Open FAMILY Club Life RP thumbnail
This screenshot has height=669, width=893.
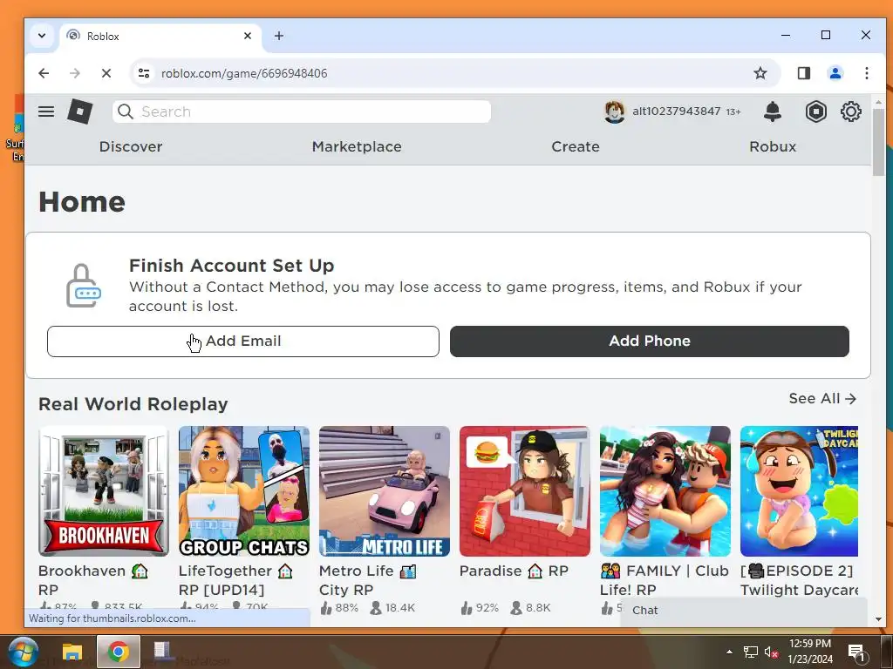coord(665,491)
